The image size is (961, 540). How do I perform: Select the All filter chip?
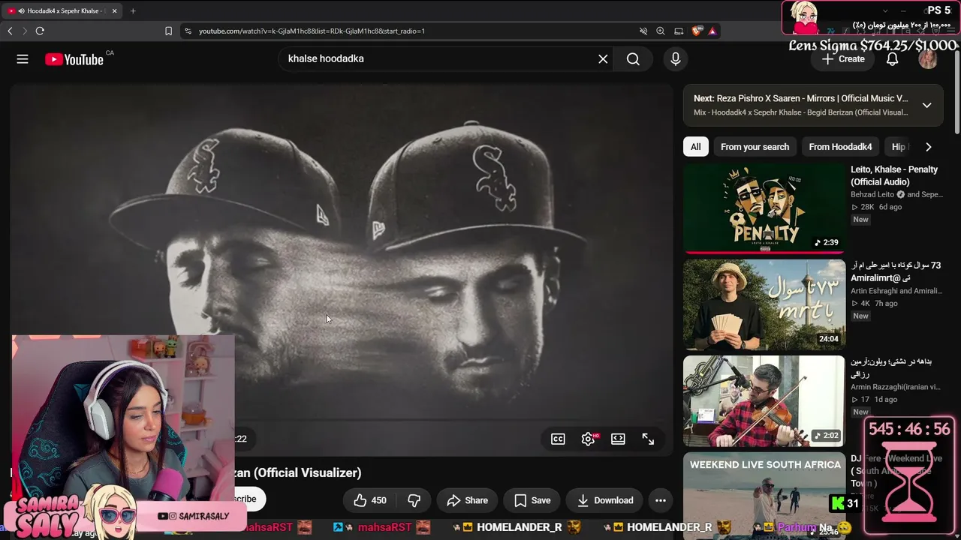pyautogui.click(x=696, y=147)
